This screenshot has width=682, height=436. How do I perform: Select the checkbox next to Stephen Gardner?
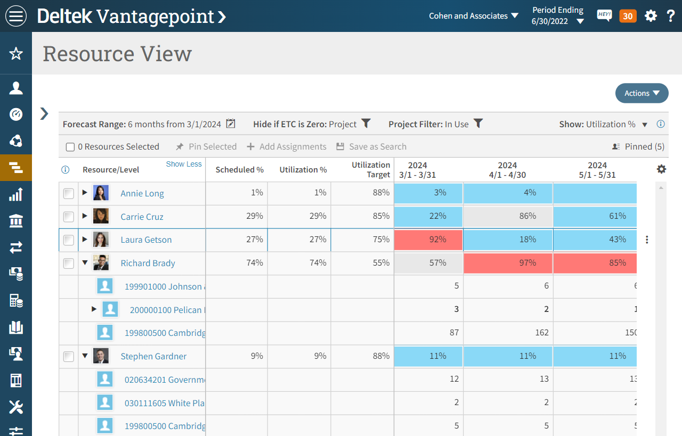(x=68, y=356)
